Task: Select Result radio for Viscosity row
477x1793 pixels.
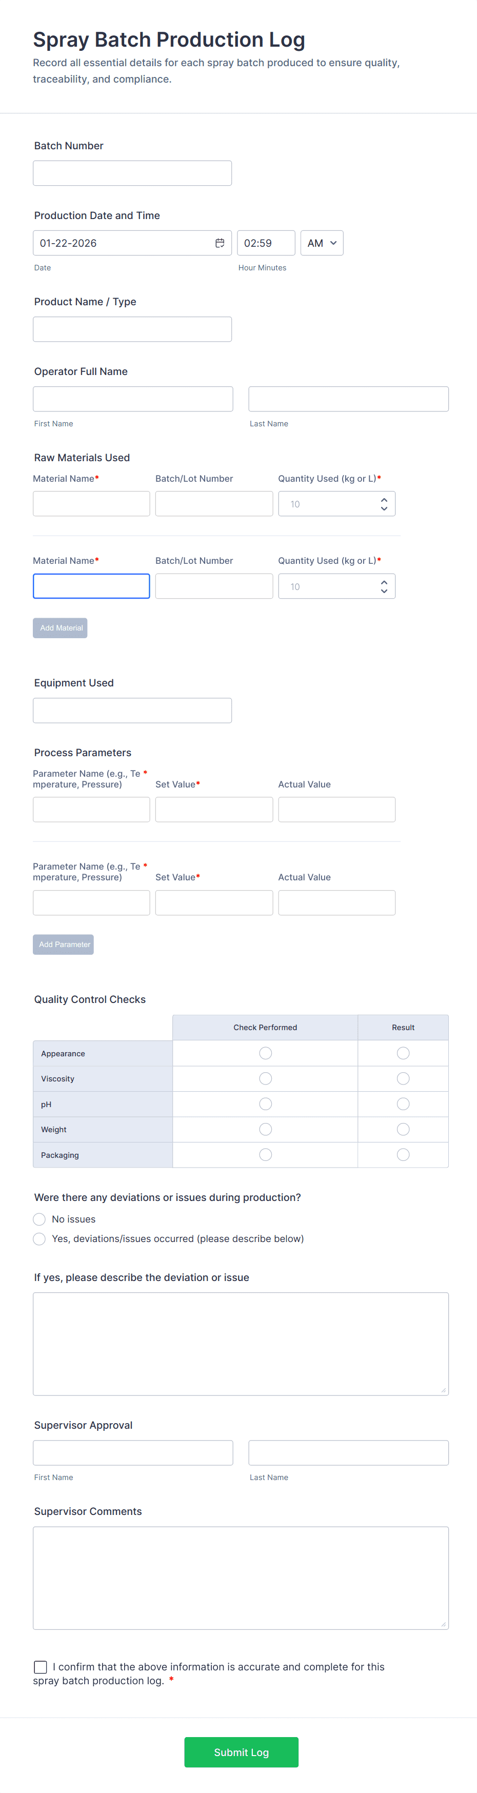Action: tap(403, 1078)
